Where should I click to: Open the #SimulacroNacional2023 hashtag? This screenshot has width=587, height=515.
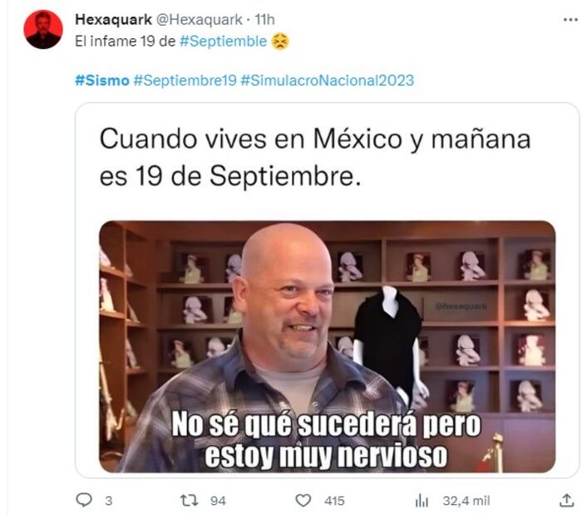tap(328, 81)
